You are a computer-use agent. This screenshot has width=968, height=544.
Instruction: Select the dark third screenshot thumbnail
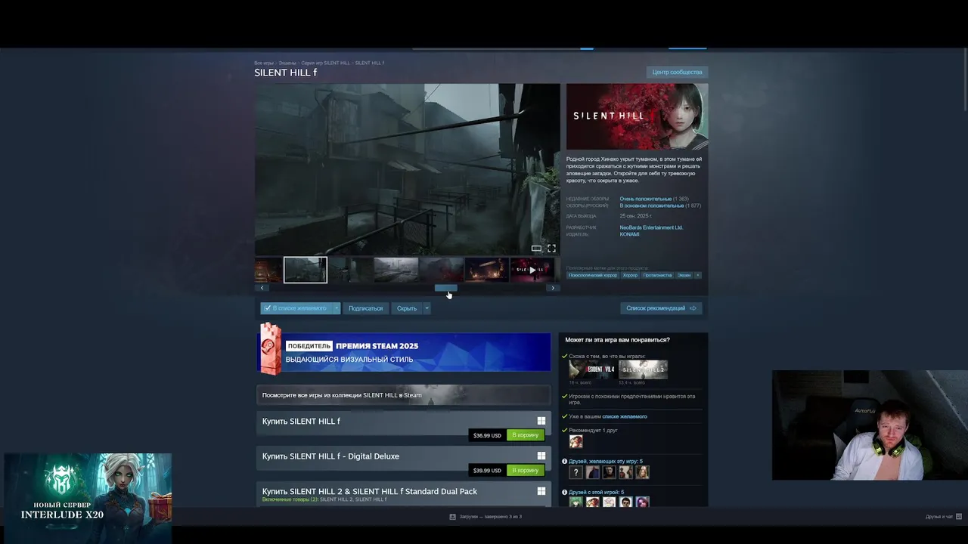tap(351, 270)
